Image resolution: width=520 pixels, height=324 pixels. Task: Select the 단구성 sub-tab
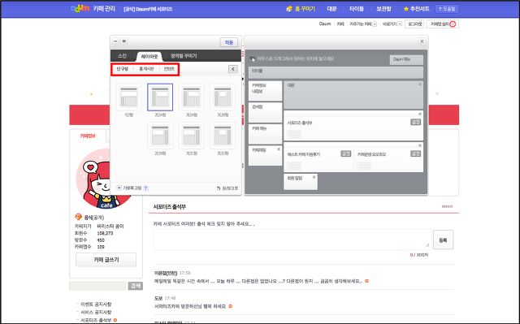pos(122,69)
